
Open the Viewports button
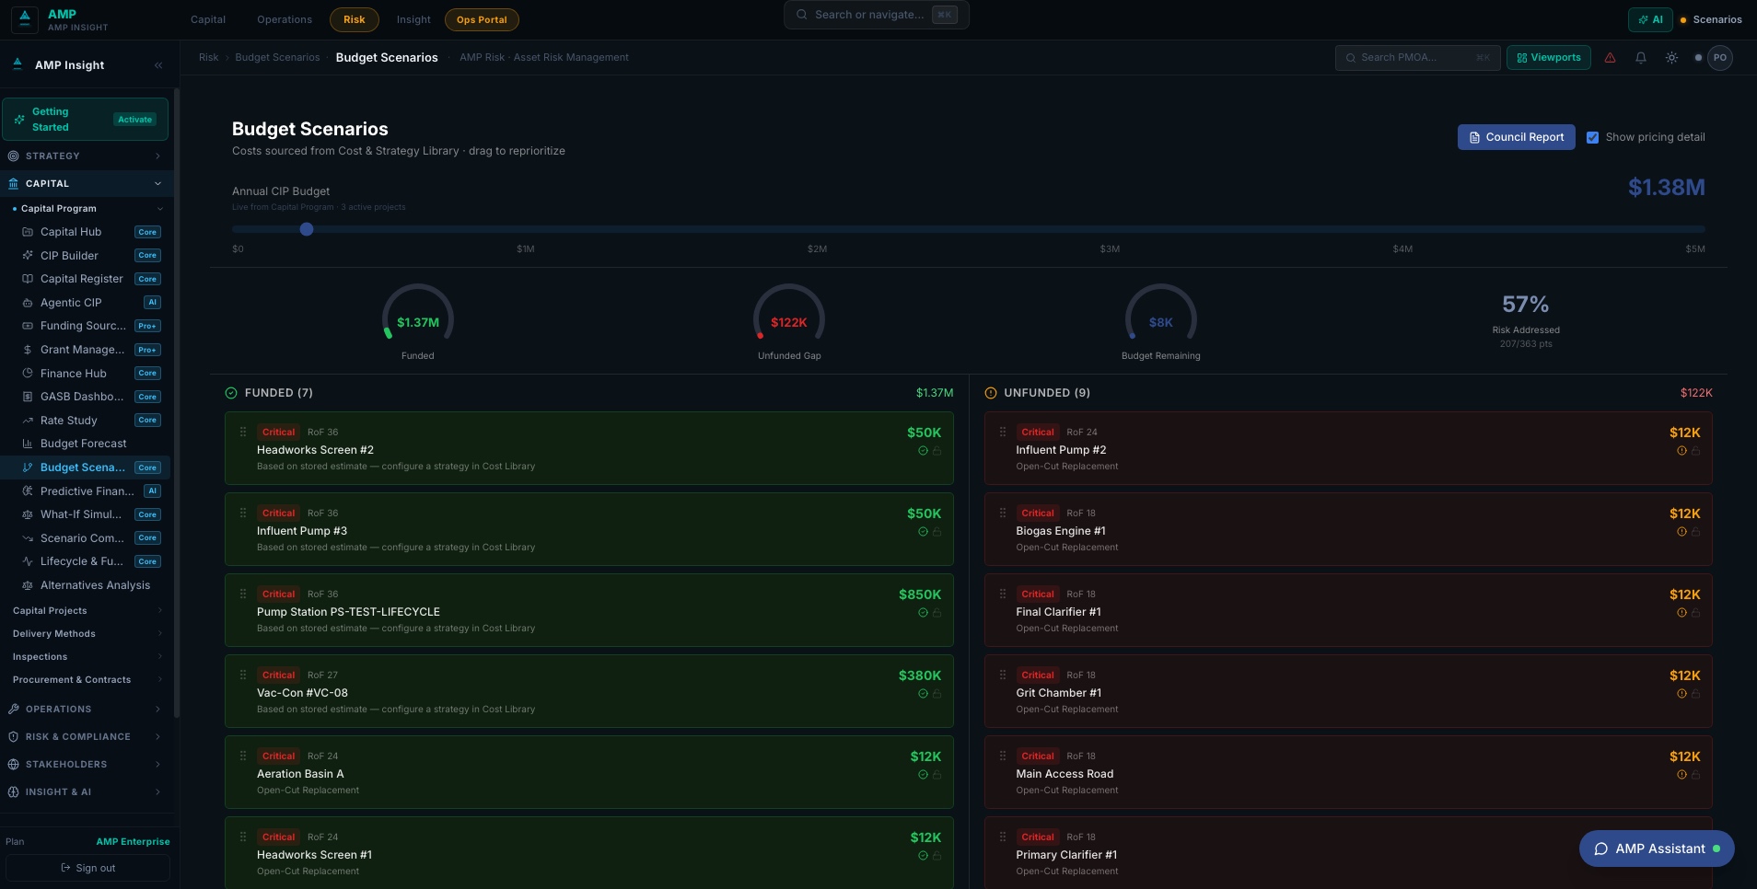pos(1549,57)
